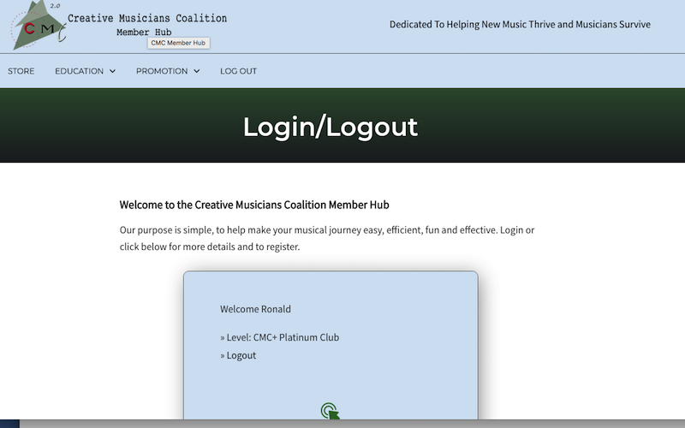
Task: Click the Member Hub subtitle text
Action: pyautogui.click(x=144, y=33)
